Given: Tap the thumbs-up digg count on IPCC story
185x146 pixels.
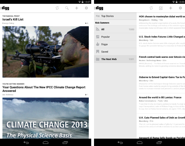Looking at the screenshot, I should pyautogui.click(x=87, y=95).
